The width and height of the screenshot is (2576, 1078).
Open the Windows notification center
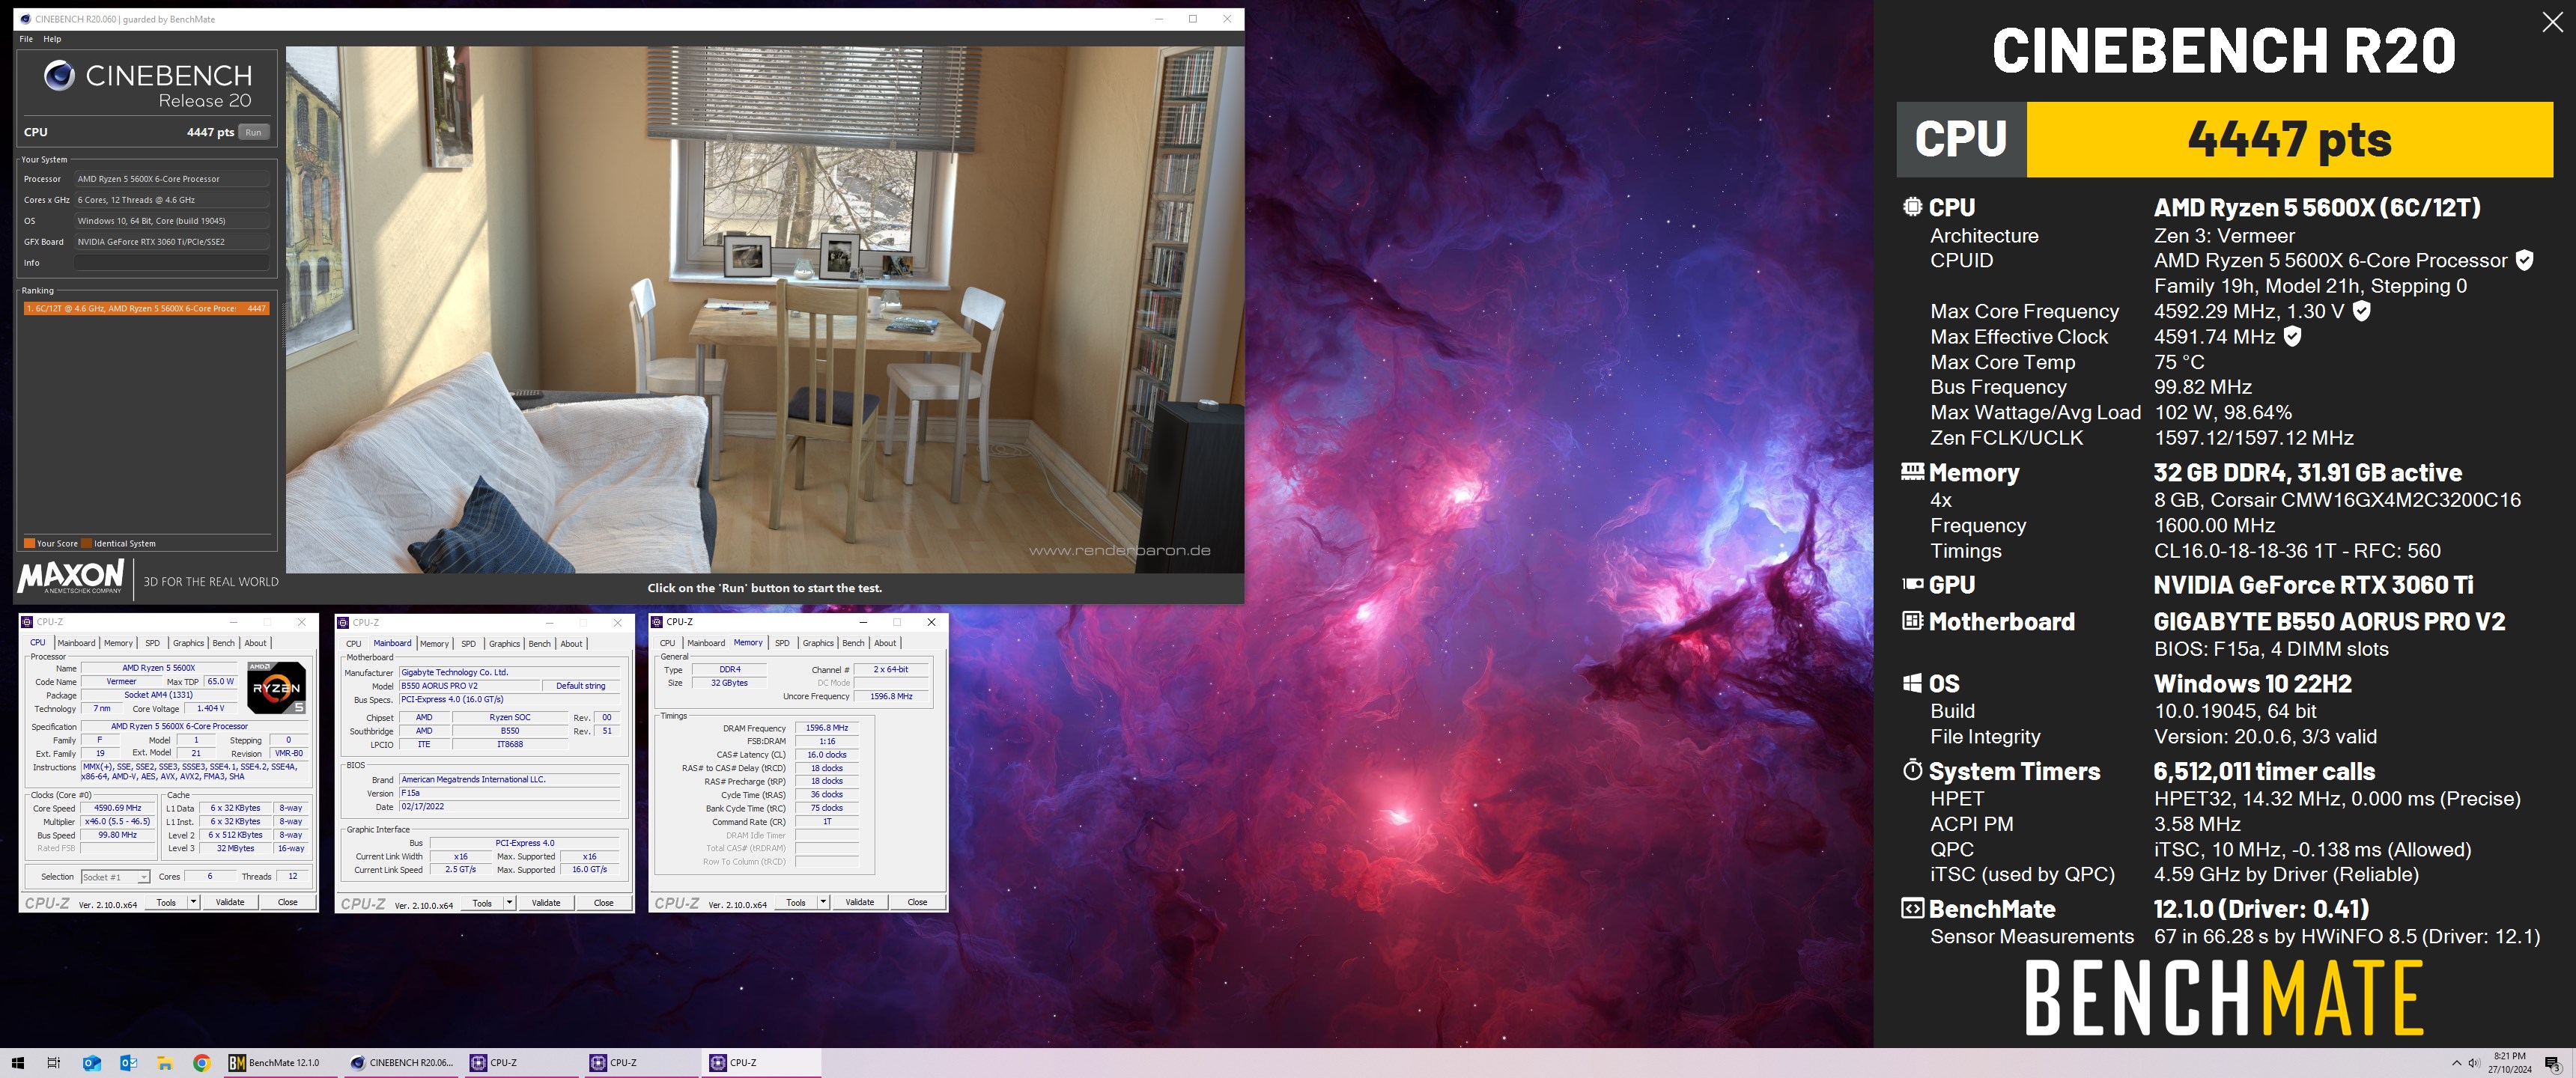pos(2552,1063)
